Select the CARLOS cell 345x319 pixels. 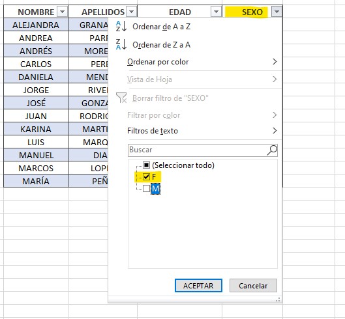36,64
